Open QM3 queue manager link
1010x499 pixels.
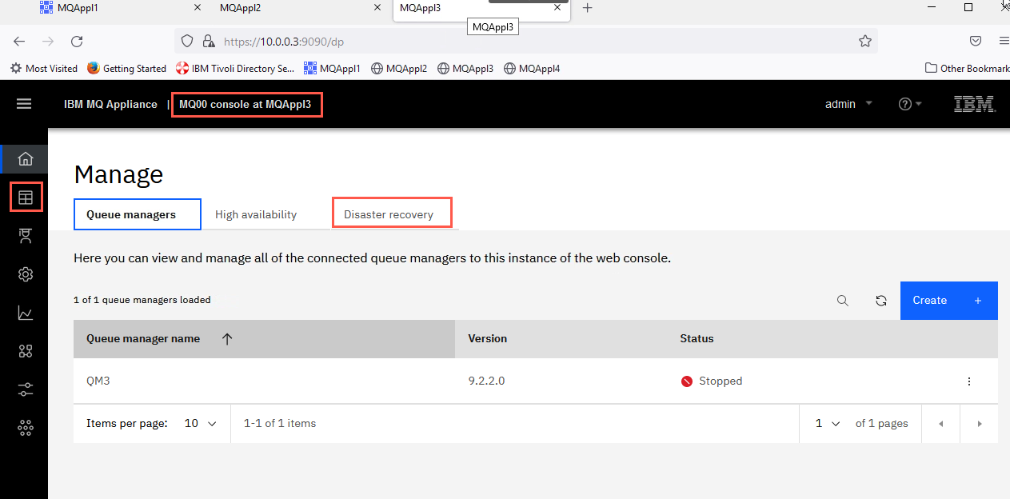98,381
